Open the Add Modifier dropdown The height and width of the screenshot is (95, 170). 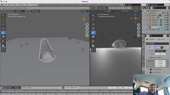point(157,44)
